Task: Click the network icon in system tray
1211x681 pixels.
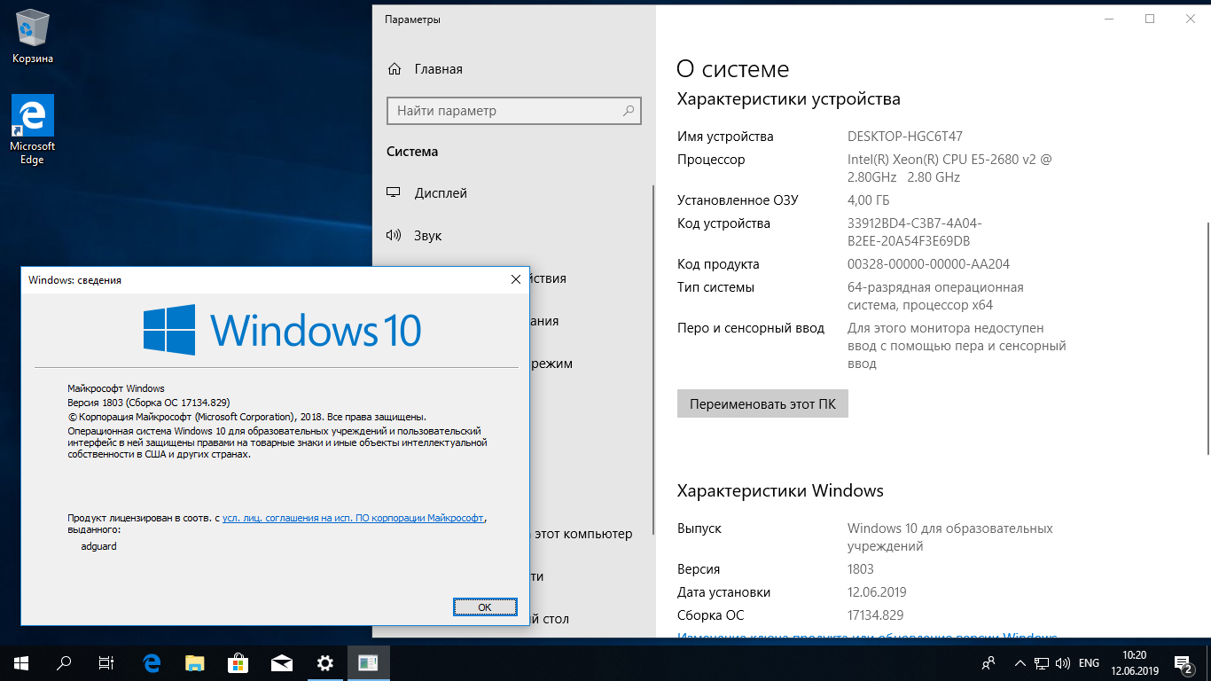Action: pyautogui.click(x=1043, y=662)
